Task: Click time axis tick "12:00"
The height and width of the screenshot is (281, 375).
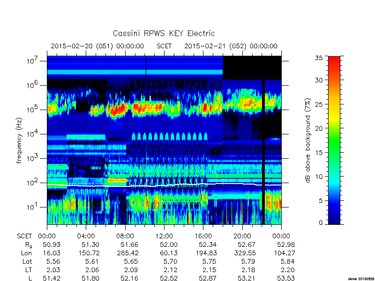Action: coord(164,237)
